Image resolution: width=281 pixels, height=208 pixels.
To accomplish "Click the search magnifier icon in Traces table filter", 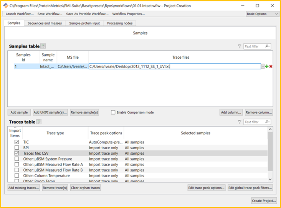I will [x=267, y=122].
